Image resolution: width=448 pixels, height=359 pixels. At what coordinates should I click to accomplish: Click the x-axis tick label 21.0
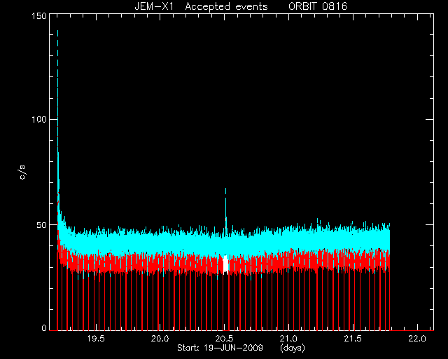point(289,339)
